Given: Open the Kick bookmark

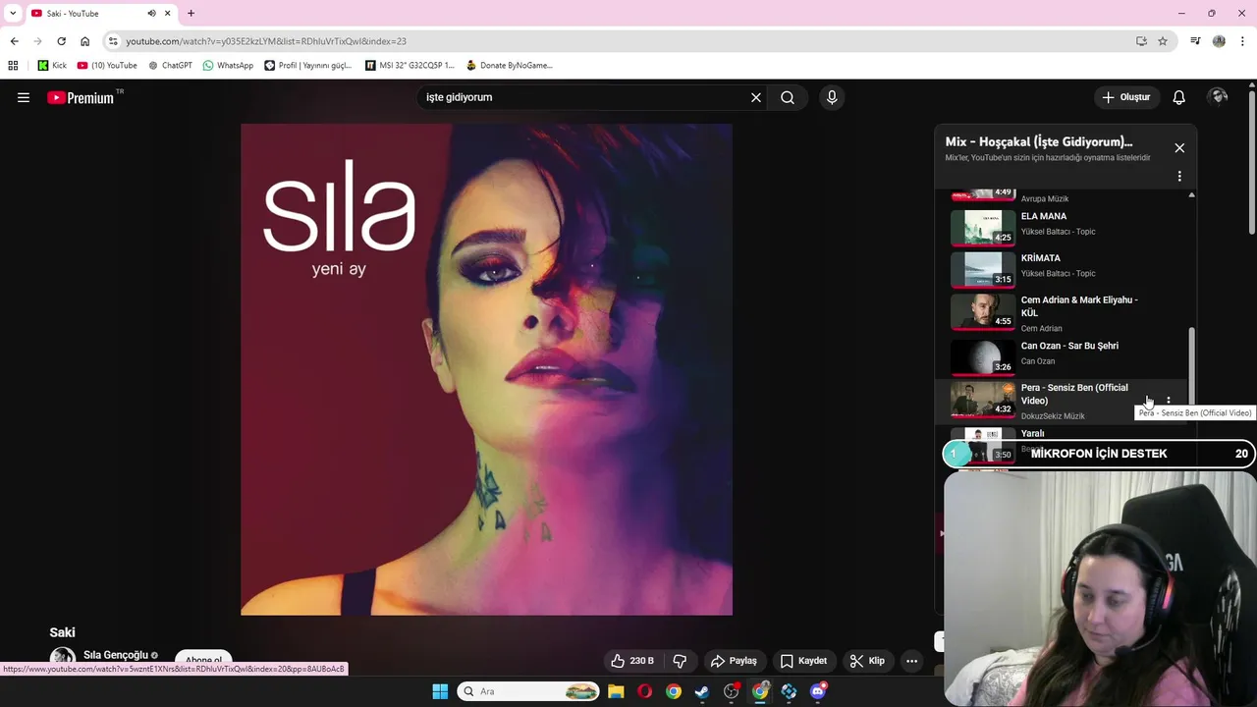Looking at the screenshot, I should [x=52, y=65].
